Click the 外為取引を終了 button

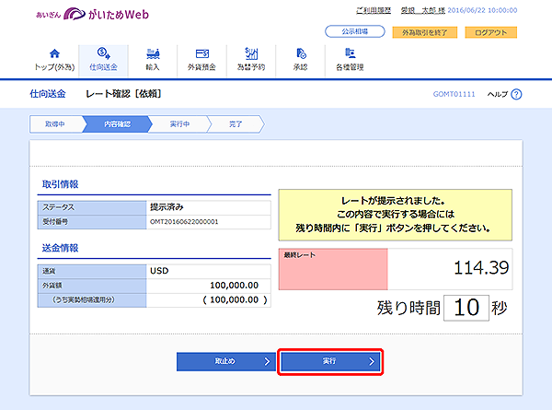(x=424, y=32)
